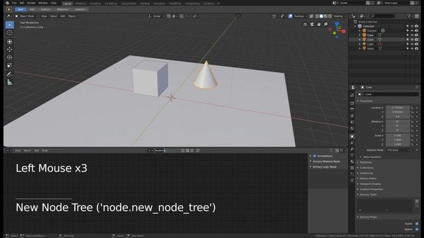Select the Select Box tool
This screenshot has width=424, height=238.
[x=9, y=24]
